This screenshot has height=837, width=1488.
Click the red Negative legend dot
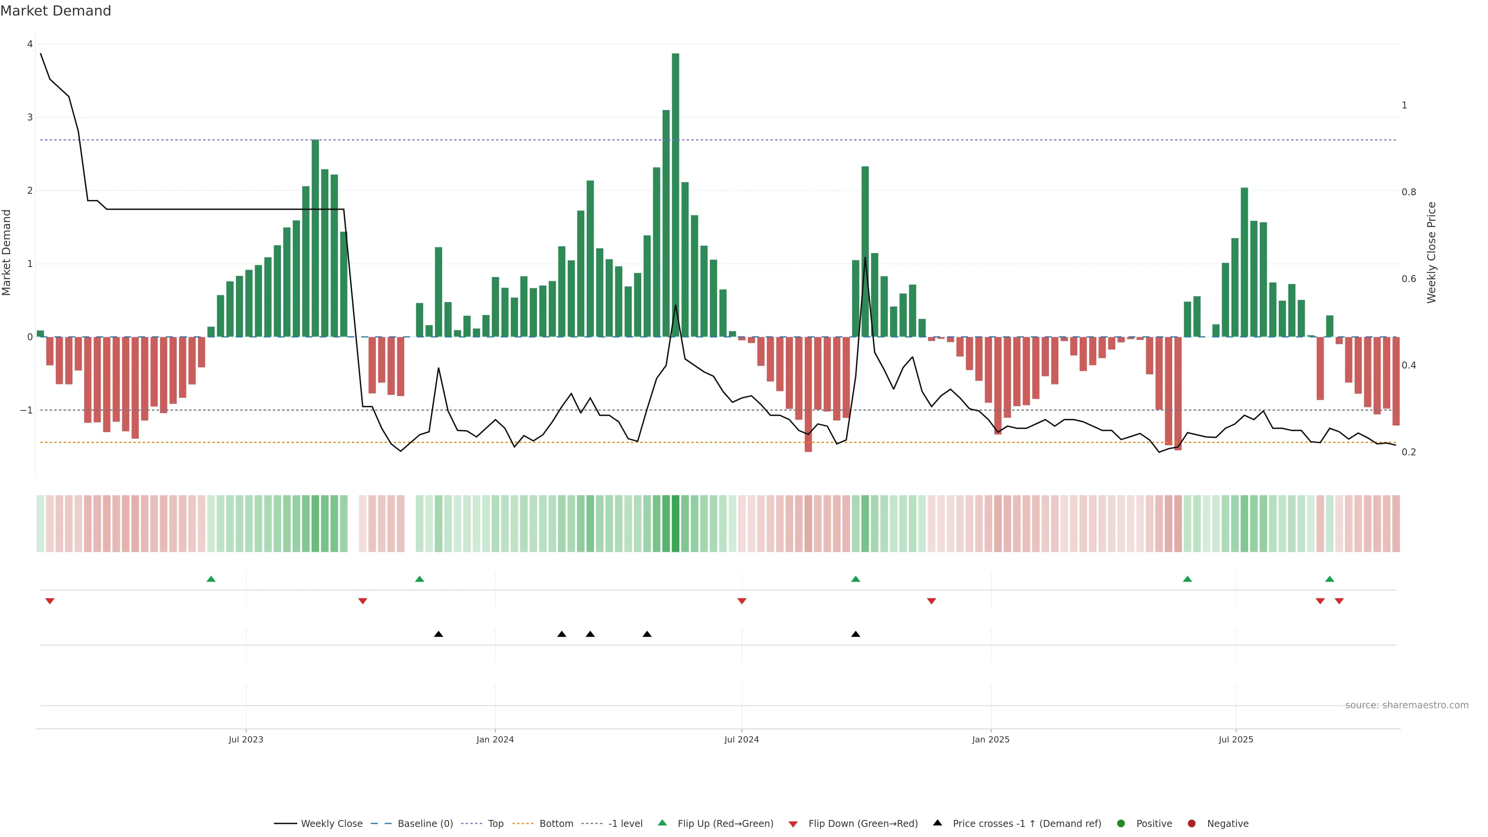pos(1192,824)
